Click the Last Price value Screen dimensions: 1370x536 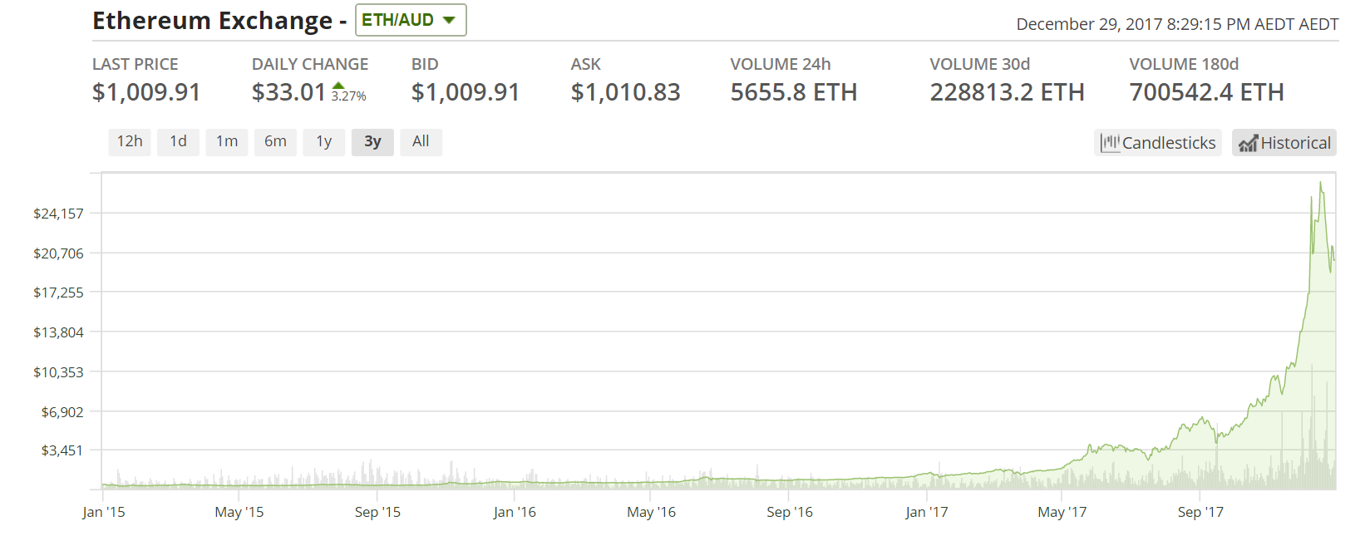146,92
